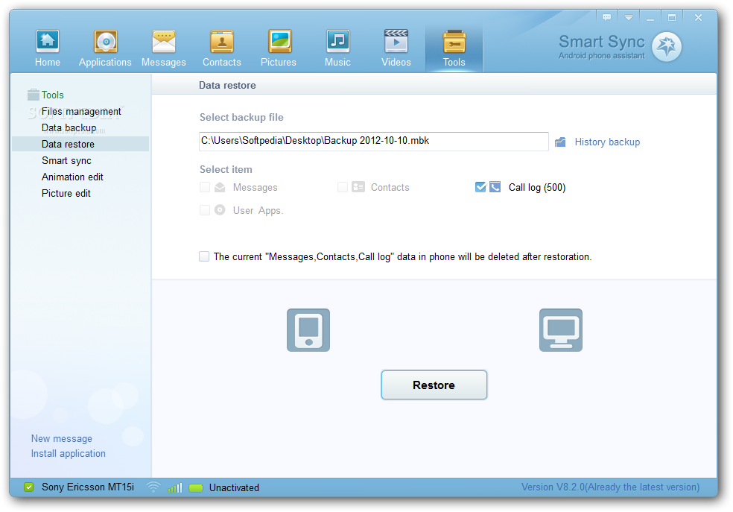
Task: Click the Wi-Fi signal status icon
Action: click(x=153, y=487)
